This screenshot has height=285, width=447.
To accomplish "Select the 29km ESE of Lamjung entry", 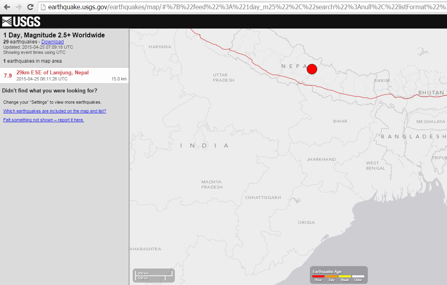I will click(x=52, y=73).
